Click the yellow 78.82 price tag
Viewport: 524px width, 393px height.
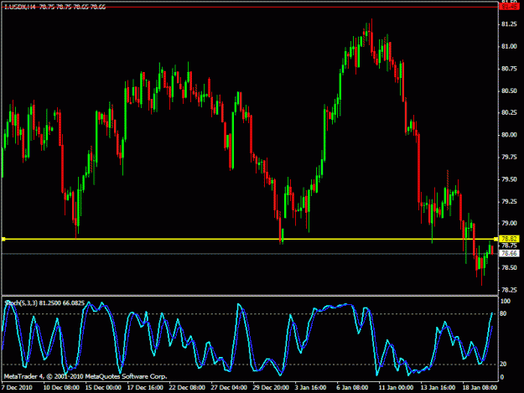pyautogui.click(x=509, y=239)
